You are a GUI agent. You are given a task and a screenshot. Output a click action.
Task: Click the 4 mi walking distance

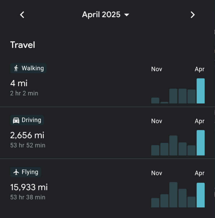point(19,83)
